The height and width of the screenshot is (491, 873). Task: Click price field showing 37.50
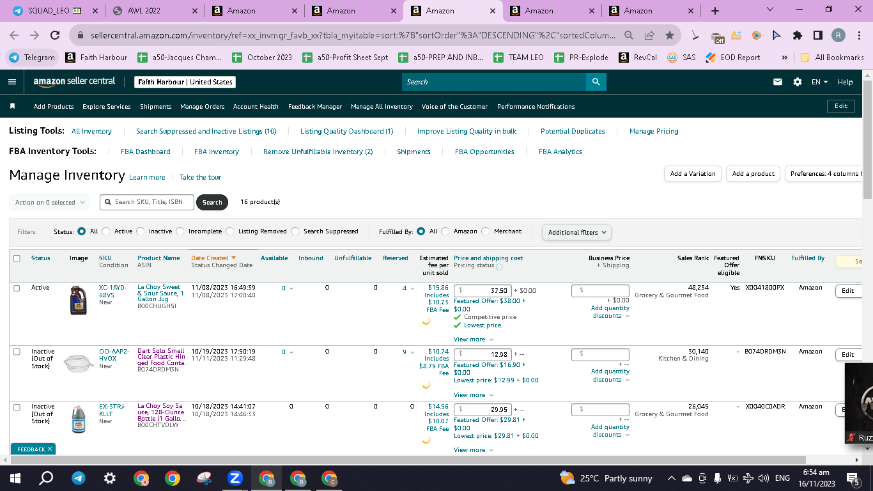[483, 290]
